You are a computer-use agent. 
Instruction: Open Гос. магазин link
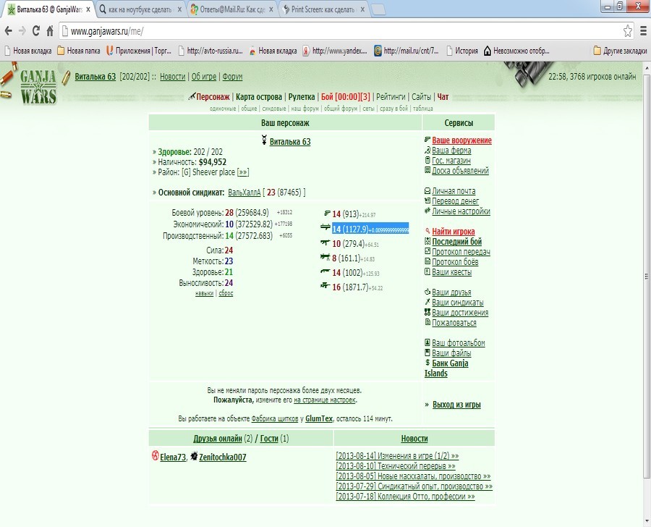tap(451, 161)
